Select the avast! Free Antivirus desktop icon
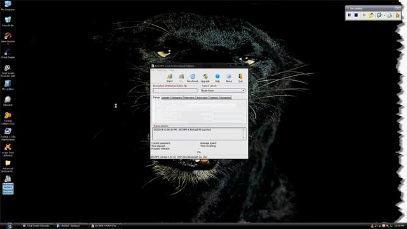Screen dimensions: 407x229 8,150
